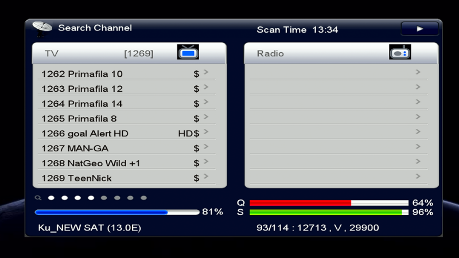459x258 pixels.
Task: Click the 64% quality value
Action: tap(423, 203)
